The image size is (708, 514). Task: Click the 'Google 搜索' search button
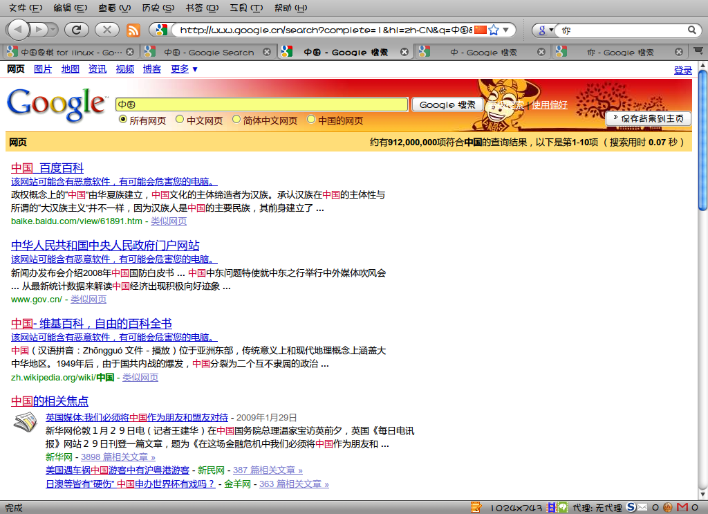pyautogui.click(x=447, y=104)
